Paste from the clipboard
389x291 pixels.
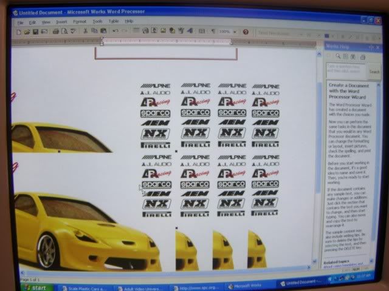coord(103,31)
